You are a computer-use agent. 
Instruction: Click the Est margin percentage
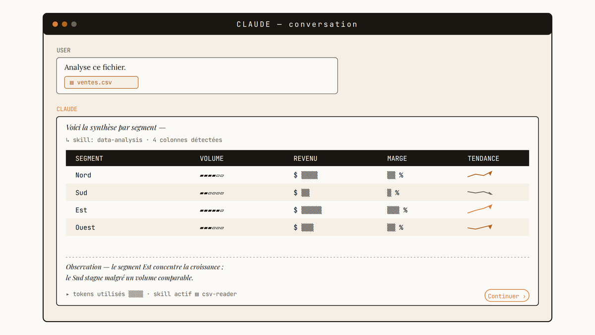click(x=397, y=210)
